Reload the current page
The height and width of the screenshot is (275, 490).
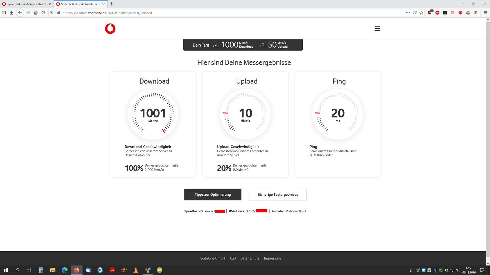coord(43,13)
